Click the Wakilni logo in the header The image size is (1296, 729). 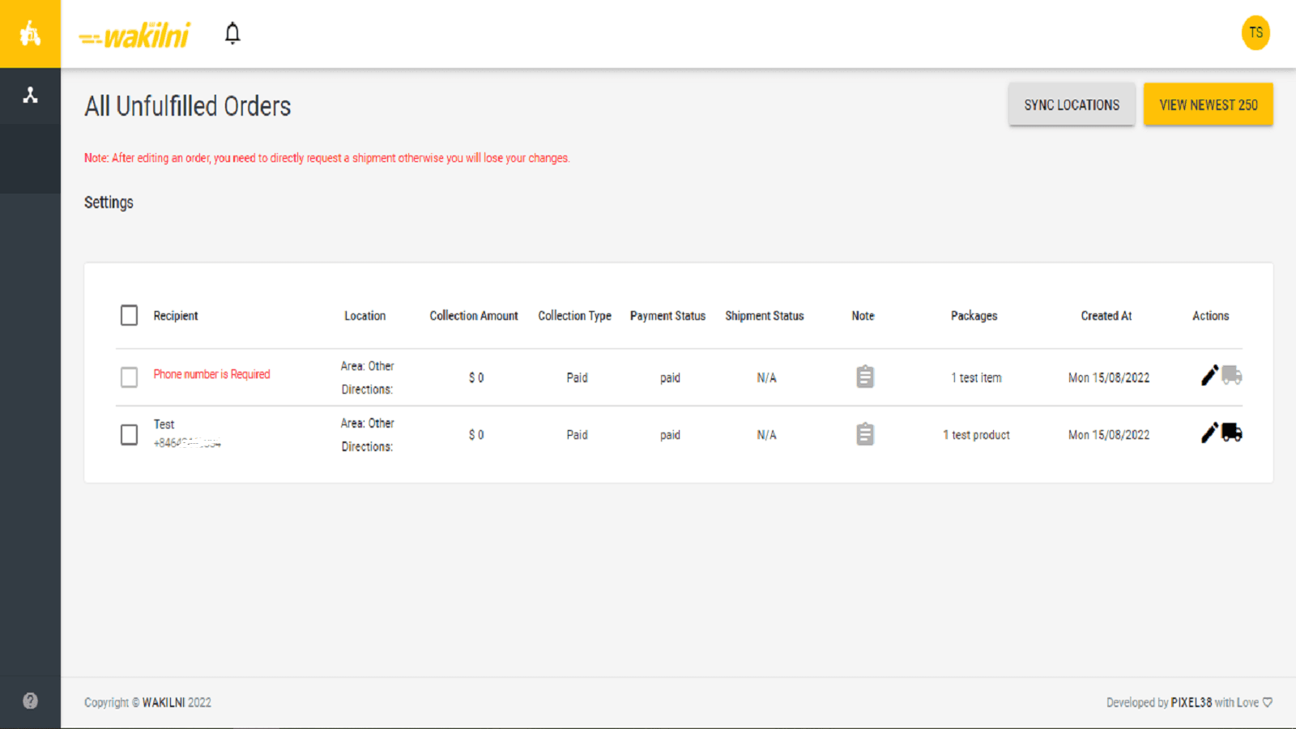tap(134, 33)
